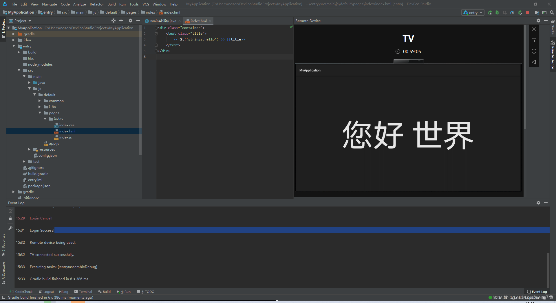This screenshot has width=556, height=303.
Task: Open the Build tool window
Action: [104, 292]
